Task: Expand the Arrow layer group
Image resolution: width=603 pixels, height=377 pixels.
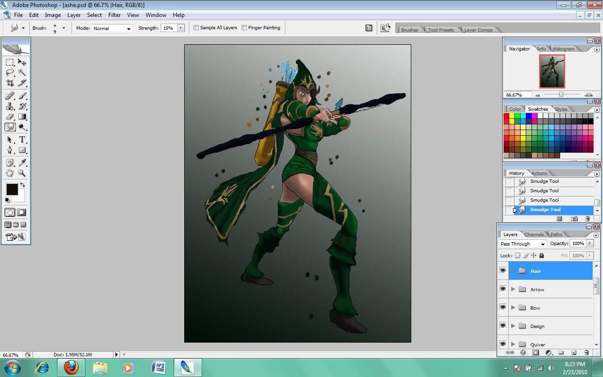Action: coord(513,289)
